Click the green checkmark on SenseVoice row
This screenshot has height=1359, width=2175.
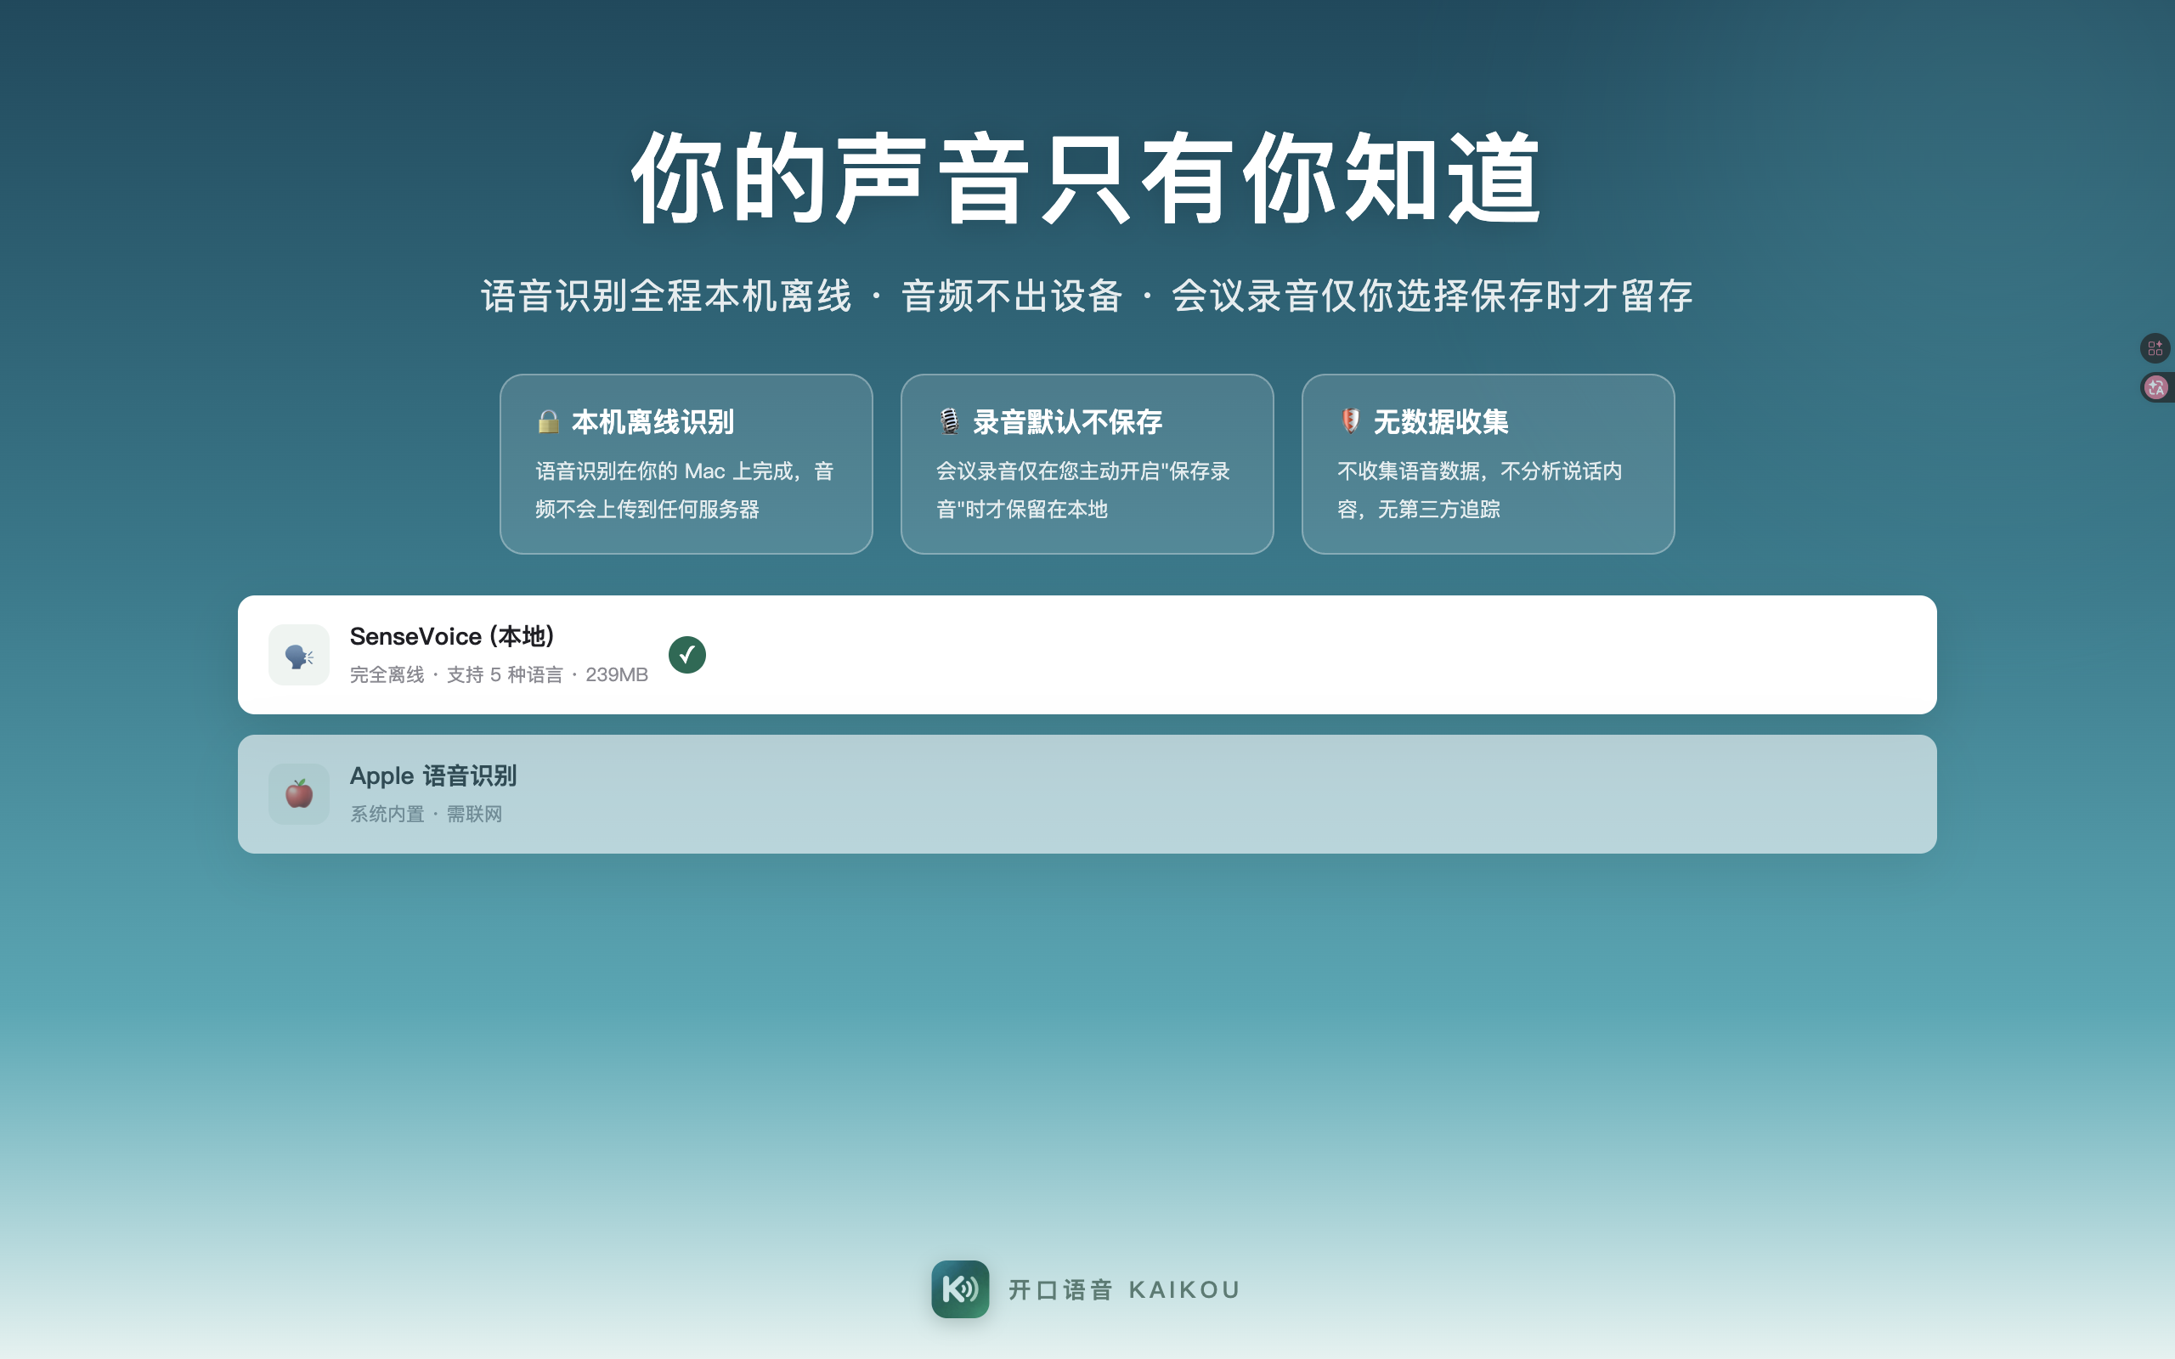tap(687, 655)
